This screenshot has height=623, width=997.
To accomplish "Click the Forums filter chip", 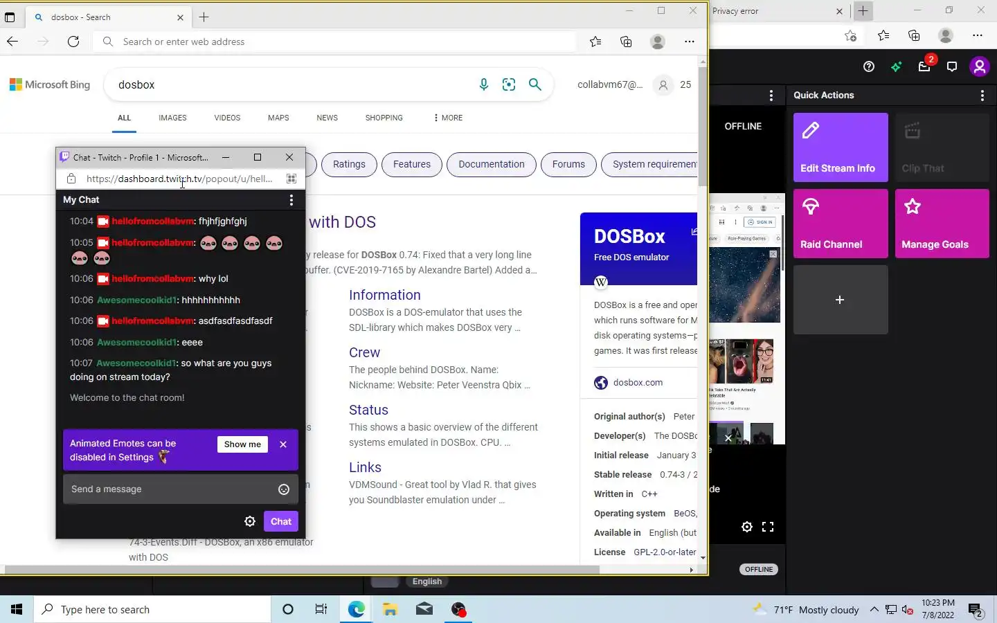I will click(568, 164).
